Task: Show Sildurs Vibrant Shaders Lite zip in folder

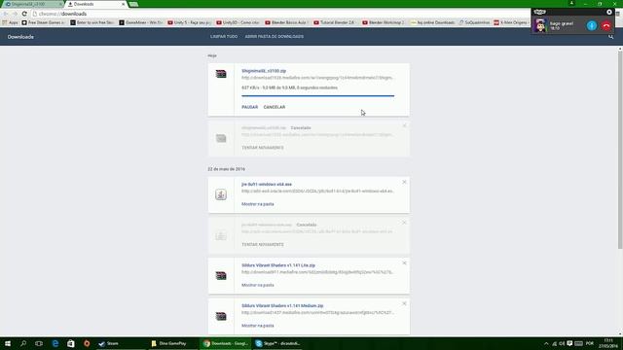Action: 257,285
